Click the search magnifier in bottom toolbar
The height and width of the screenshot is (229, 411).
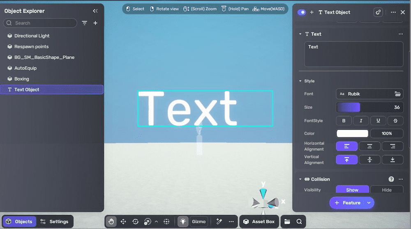click(x=299, y=222)
